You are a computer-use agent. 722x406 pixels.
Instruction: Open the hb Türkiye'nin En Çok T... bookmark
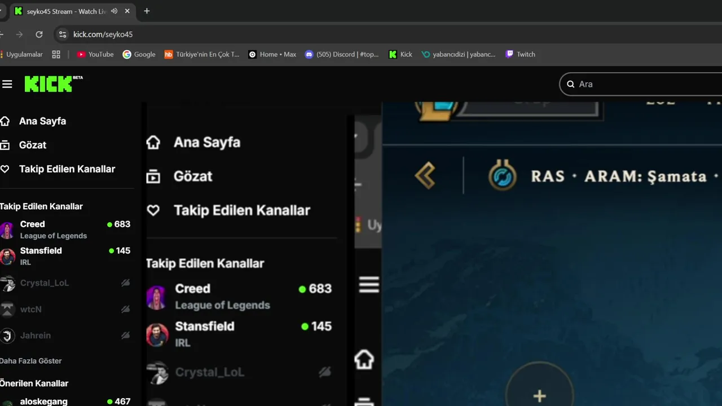202,55
